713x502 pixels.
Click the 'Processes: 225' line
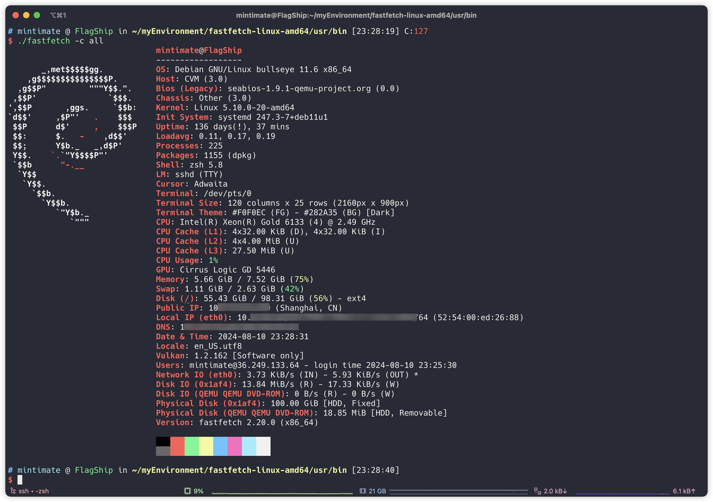tap(189, 146)
